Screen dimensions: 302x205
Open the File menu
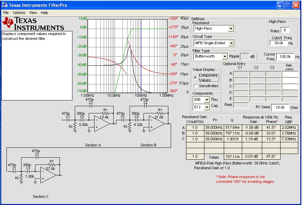pos(6,13)
